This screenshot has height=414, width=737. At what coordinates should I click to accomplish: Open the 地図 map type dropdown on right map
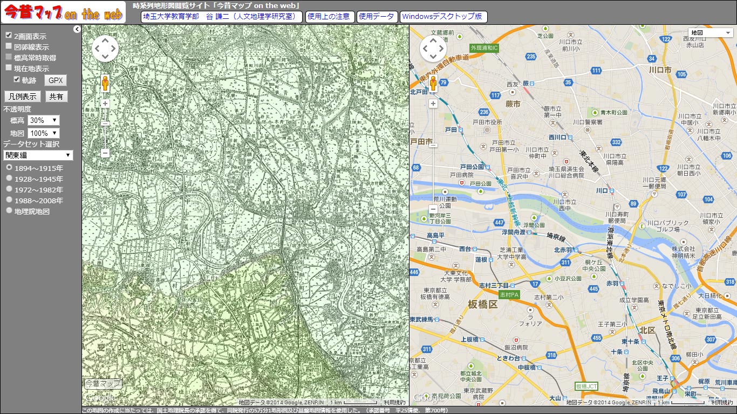click(710, 32)
